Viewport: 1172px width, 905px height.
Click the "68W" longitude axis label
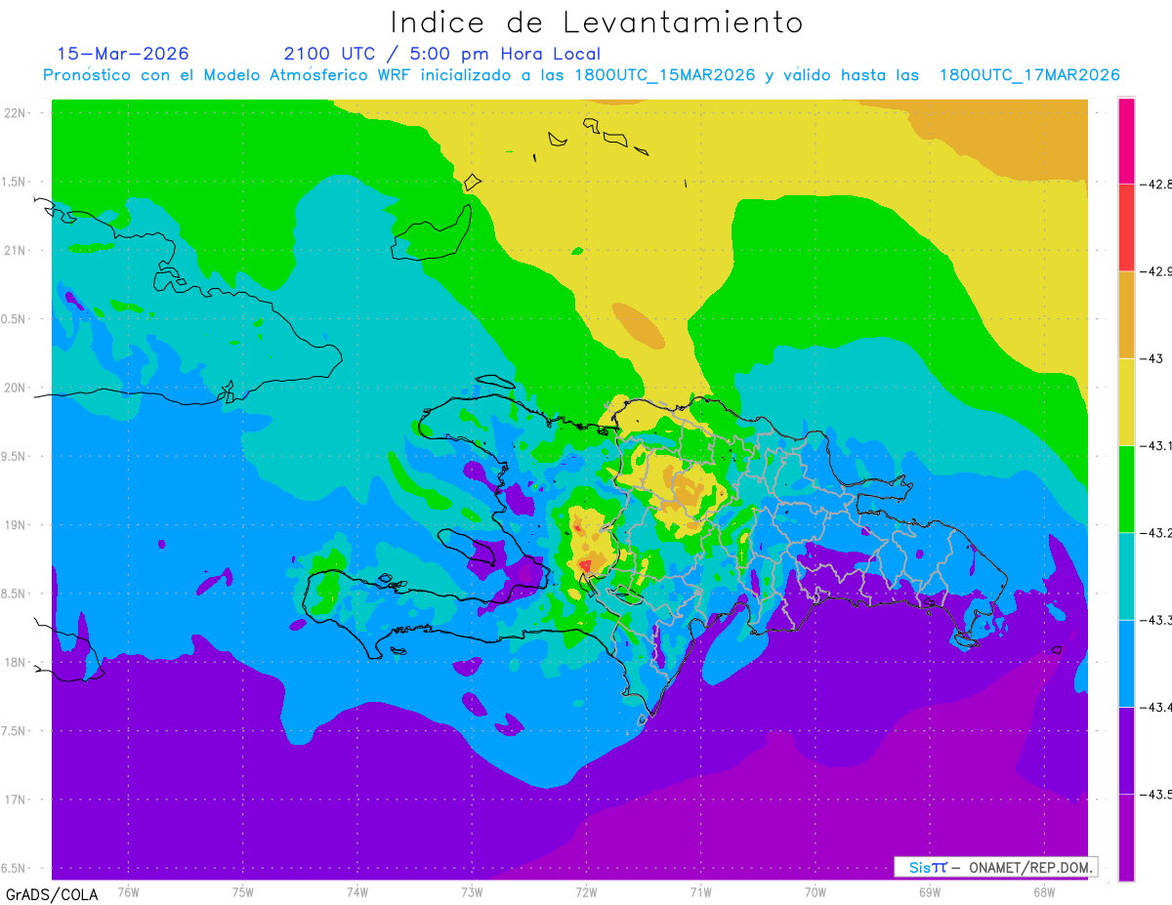(1044, 891)
